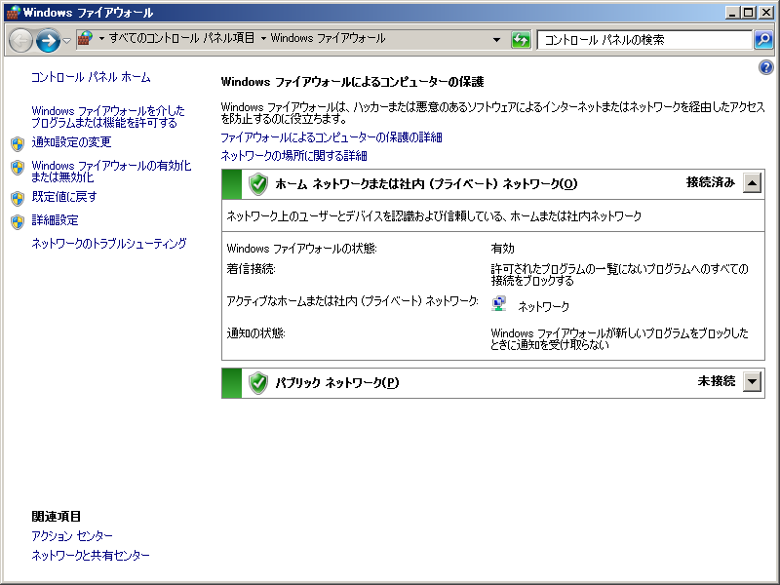Click Windows ファイアウォール breadcrumb
The image size is (780, 585).
tap(328, 38)
